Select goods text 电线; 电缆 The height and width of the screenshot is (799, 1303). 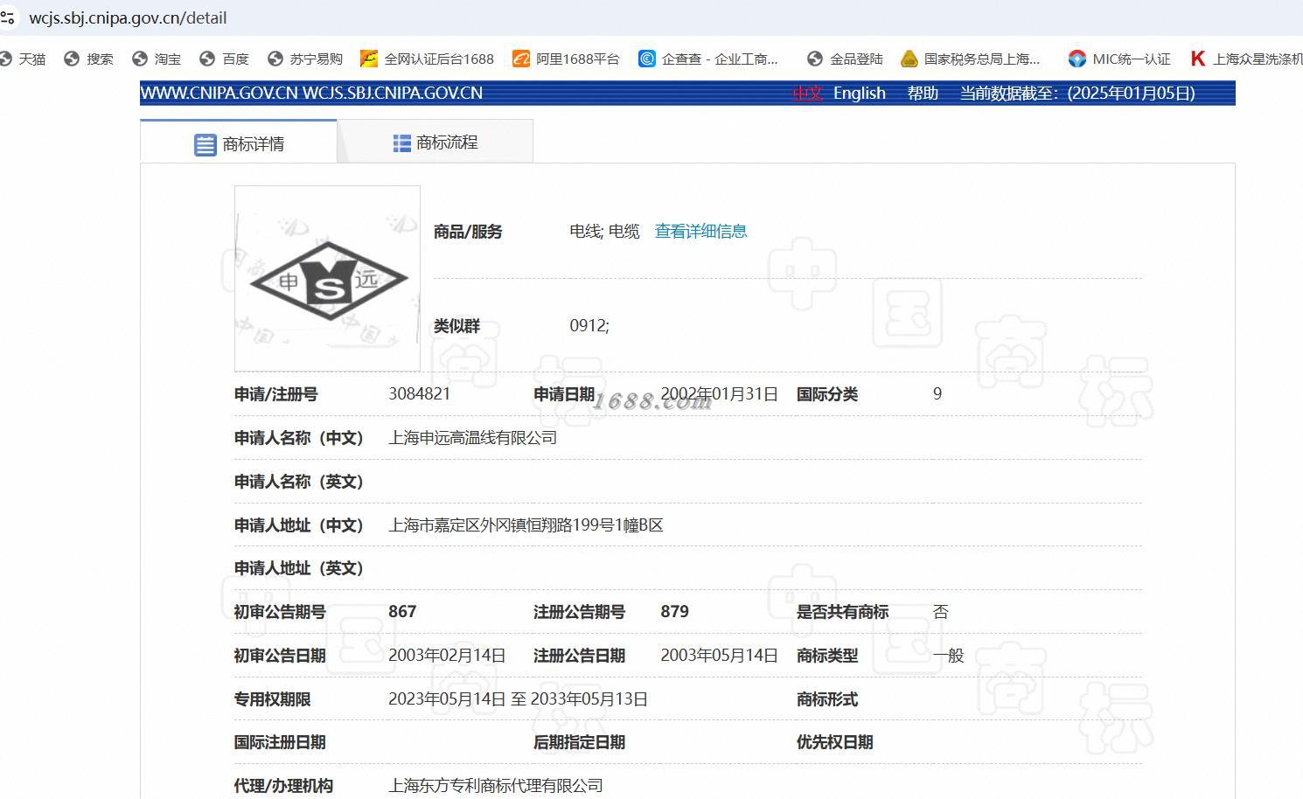click(x=604, y=231)
